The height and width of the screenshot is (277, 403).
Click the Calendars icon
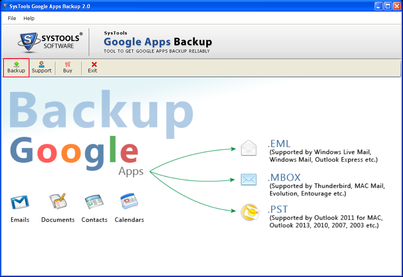pyautogui.click(x=129, y=201)
